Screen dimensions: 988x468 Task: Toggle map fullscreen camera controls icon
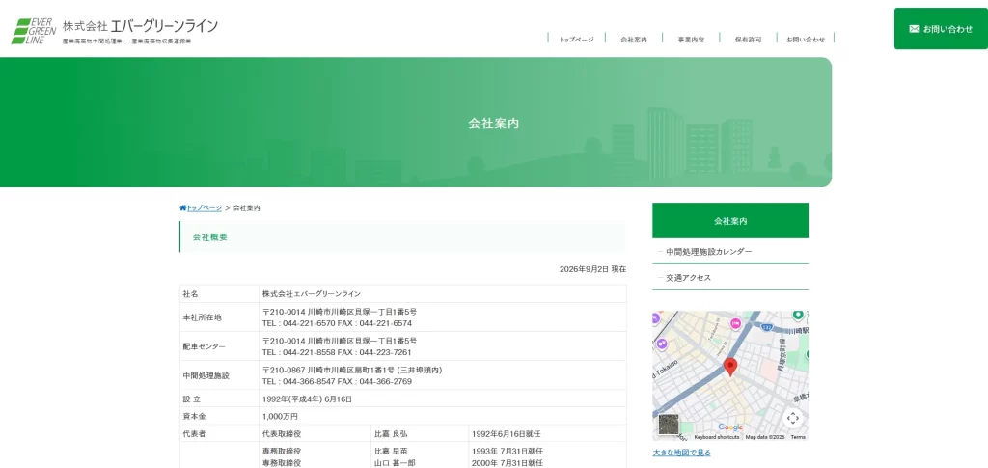[x=793, y=418]
